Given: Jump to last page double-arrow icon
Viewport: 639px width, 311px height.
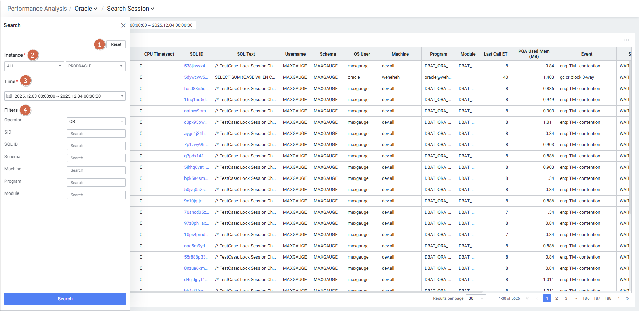Looking at the screenshot, I should (627, 298).
